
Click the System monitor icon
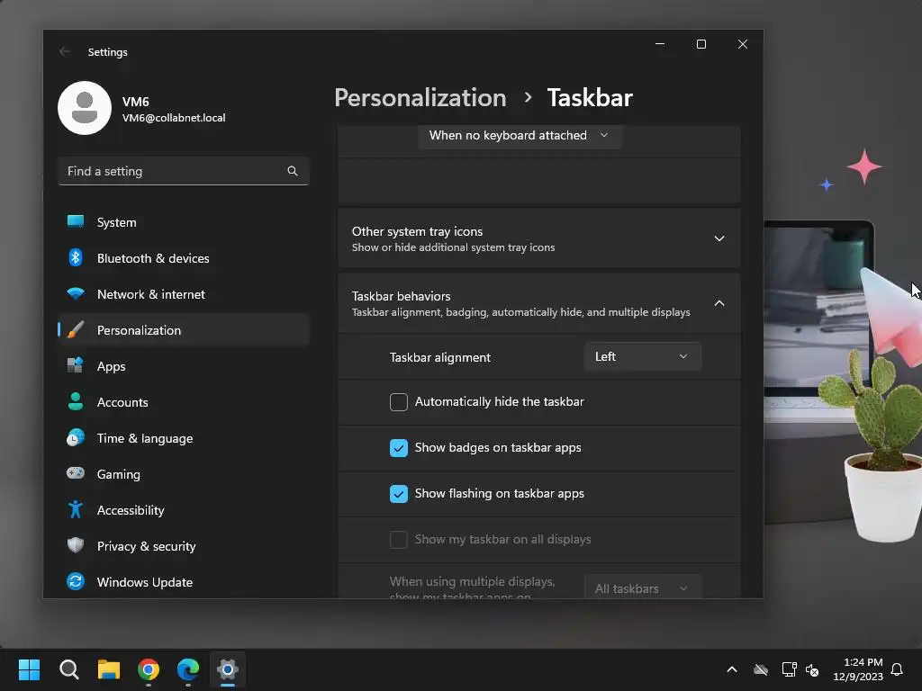coord(76,221)
